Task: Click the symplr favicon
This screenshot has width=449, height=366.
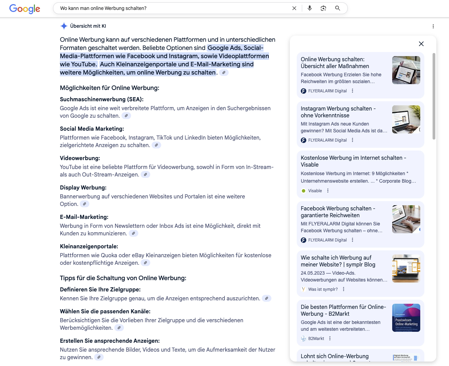Action: tap(304, 289)
